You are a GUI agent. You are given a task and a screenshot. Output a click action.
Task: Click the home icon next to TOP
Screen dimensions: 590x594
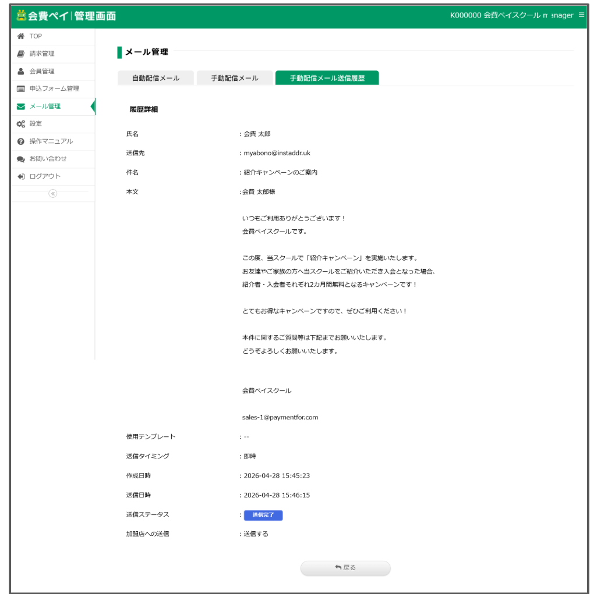coord(21,36)
